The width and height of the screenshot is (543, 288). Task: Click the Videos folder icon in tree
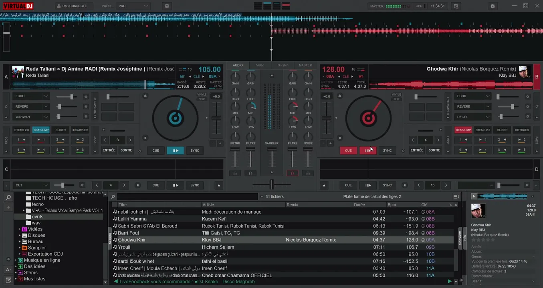(24, 229)
